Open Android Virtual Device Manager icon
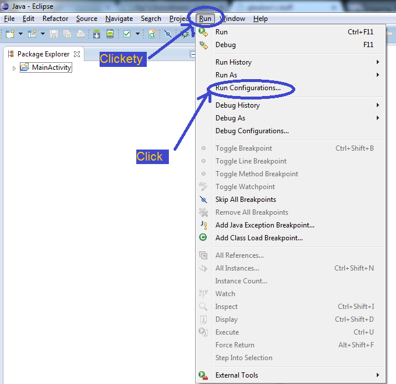The height and width of the screenshot is (384, 396). pos(110,34)
